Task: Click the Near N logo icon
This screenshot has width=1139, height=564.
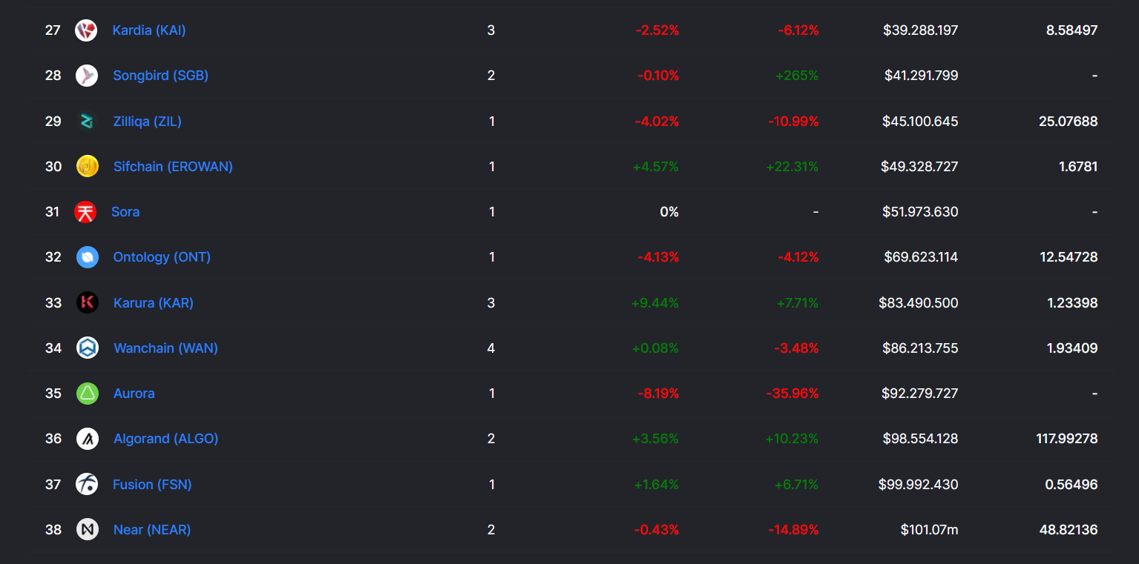Action: [x=88, y=530]
